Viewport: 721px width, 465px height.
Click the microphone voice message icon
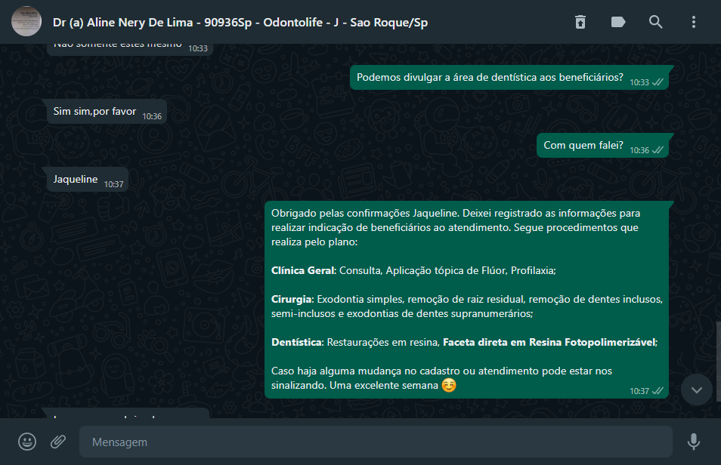pyautogui.click(x=693, y=442)
